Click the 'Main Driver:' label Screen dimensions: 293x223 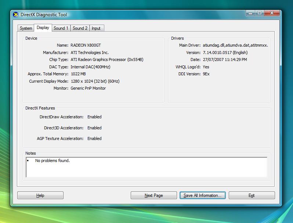(x=190, y=46)
